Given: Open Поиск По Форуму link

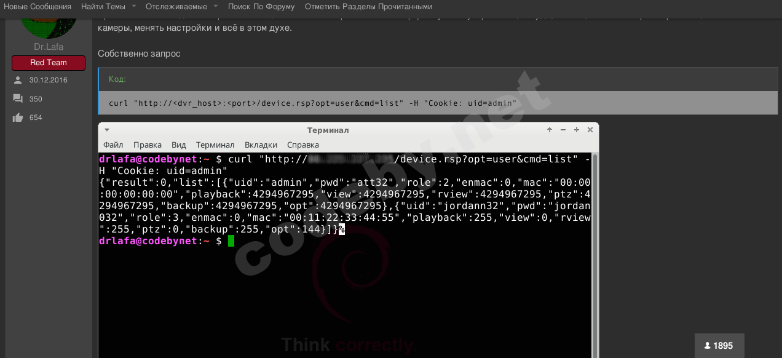Looking at the screenshot, I should (x=261, y=7).
